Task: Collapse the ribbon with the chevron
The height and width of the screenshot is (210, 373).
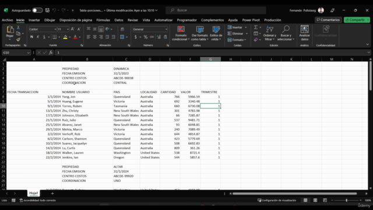Action: pos(367,44)
